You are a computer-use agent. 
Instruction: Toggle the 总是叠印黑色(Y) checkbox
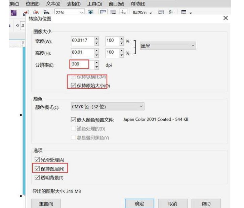coord(73,137)
